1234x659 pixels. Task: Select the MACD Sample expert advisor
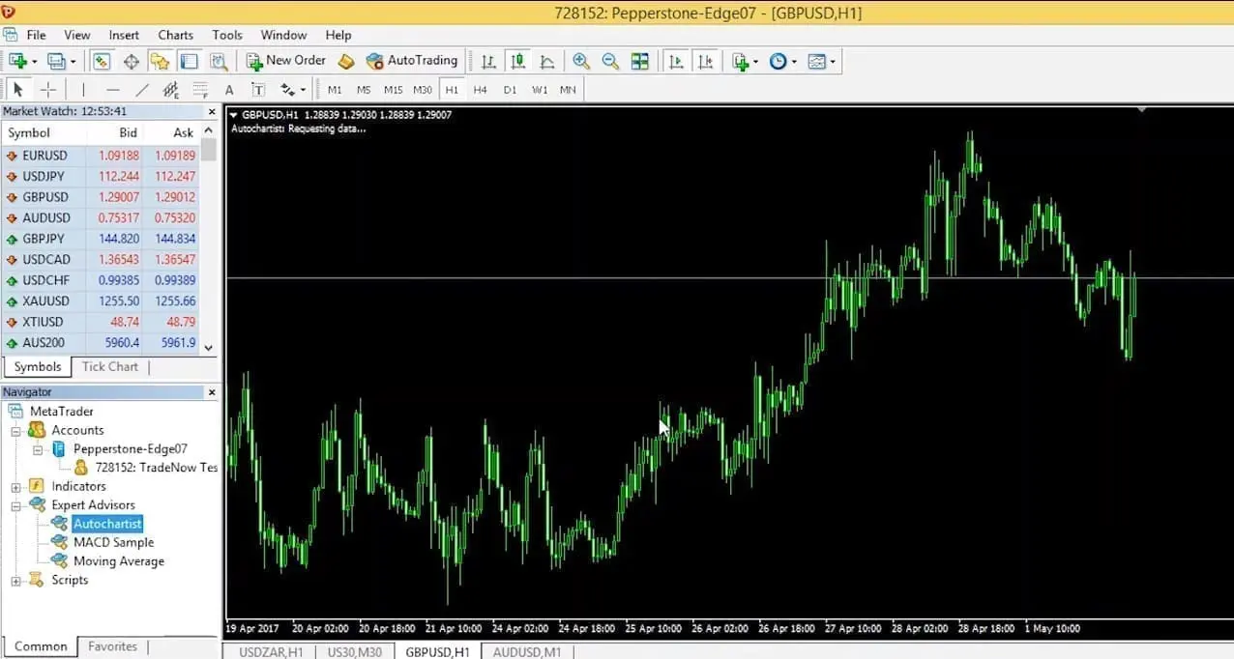click(x=113, y=542)
